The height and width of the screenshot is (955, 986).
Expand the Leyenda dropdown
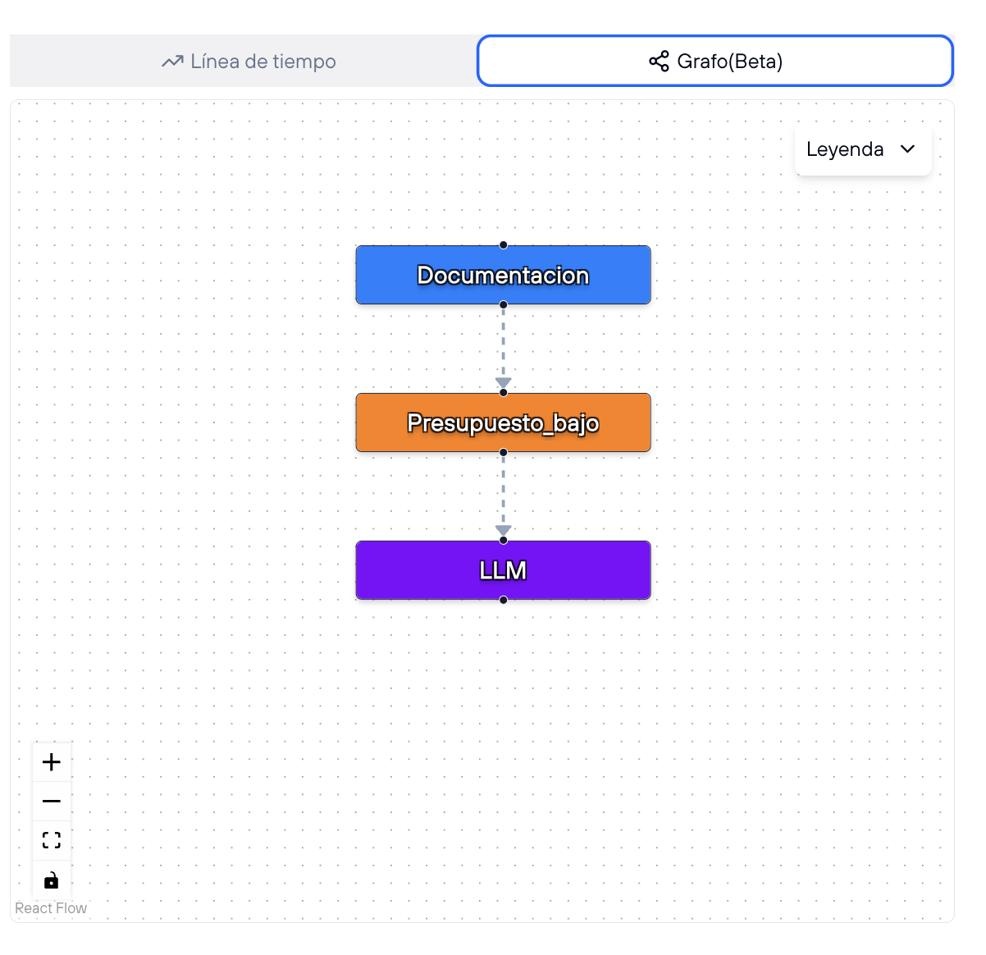[862, 149]
